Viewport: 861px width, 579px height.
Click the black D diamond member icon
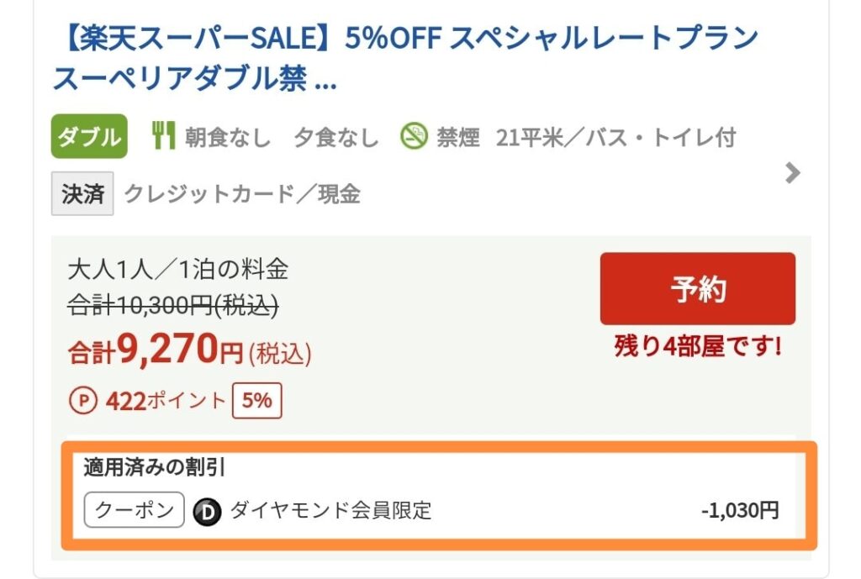tap(207, 511)
